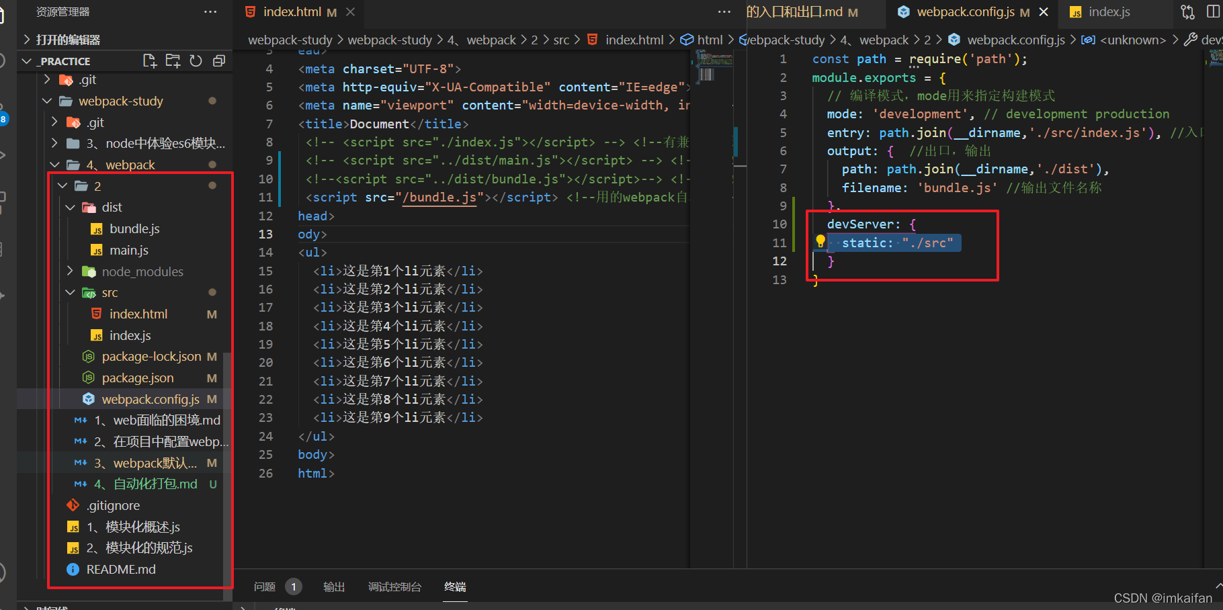The height and width of the screenshot is (610, 1223).
Task: Collapse folder 2 in the tree
Action: click(97, 186)
